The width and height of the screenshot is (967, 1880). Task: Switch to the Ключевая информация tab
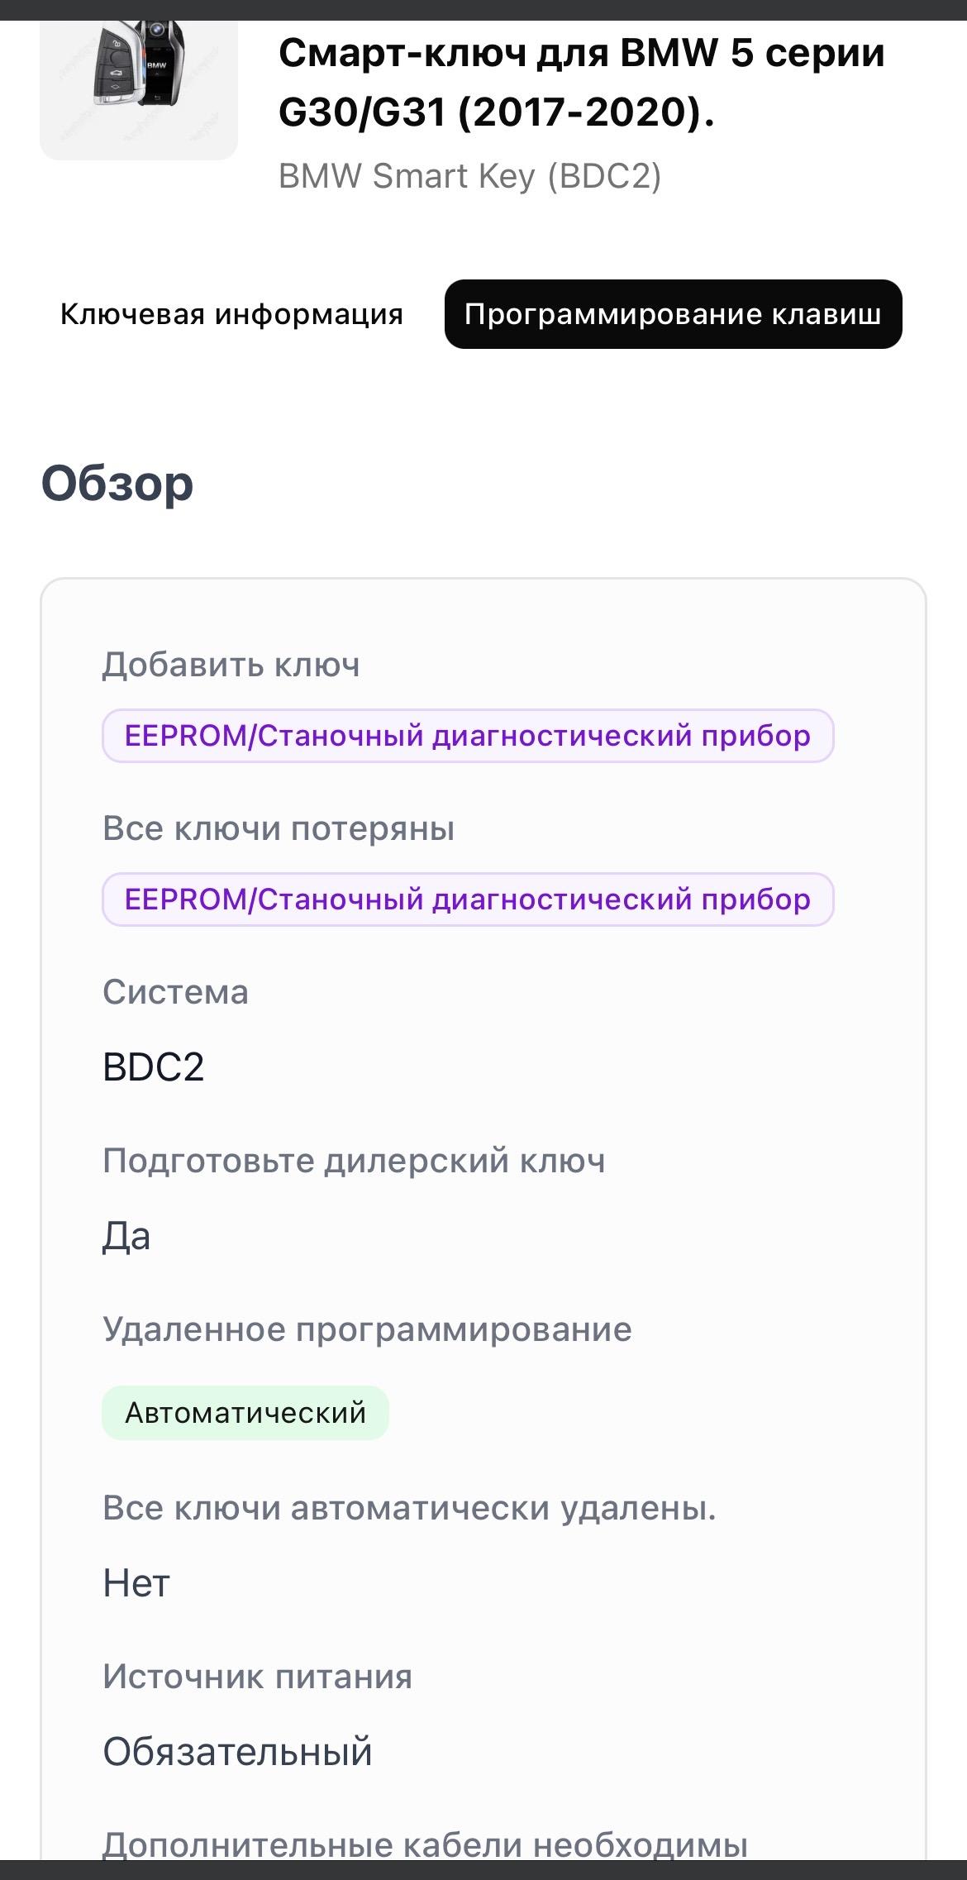click(231, 314)
